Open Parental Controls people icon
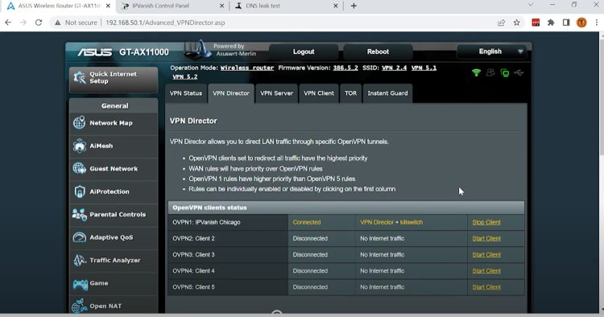Viewport: 604px width, 317px height. tap(80, 214)
